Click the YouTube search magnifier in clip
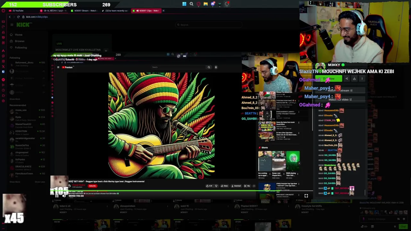This screenshot has width=411, height=231. pyautogui.click(x=209, y=67)
